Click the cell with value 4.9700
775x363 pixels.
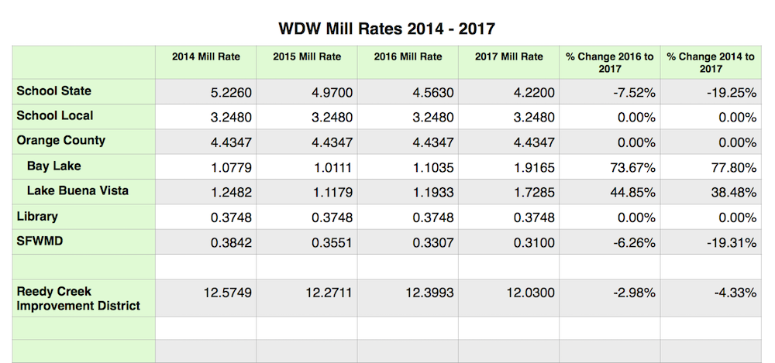(x=307, y=92)
